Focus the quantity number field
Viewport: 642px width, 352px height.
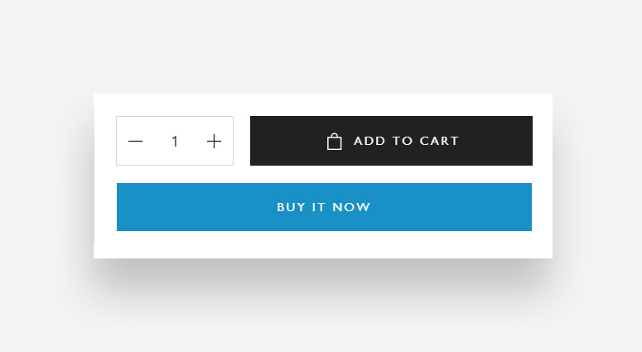click(x=175, y=142)
